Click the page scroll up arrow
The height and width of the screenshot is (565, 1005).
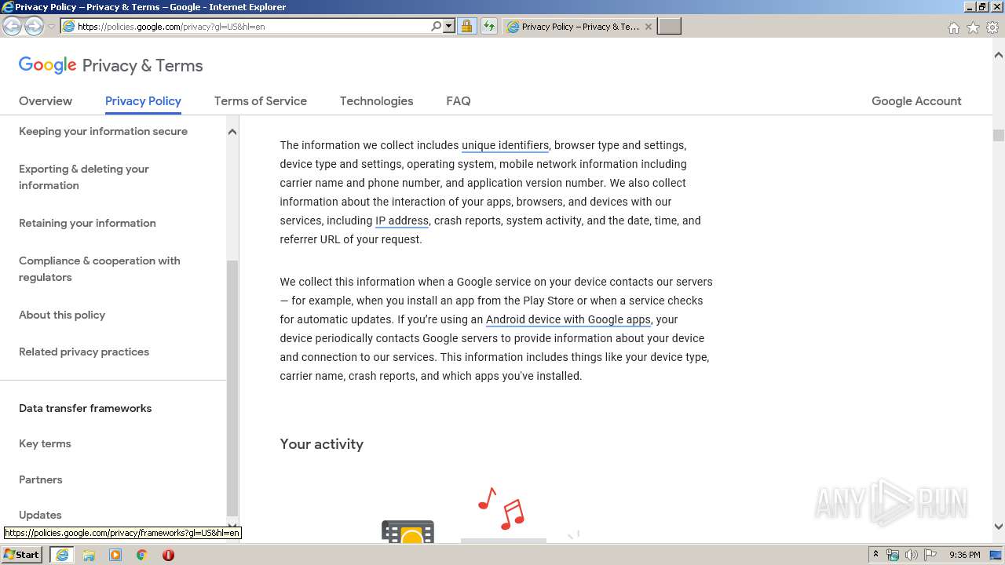(x=998, y=56)
